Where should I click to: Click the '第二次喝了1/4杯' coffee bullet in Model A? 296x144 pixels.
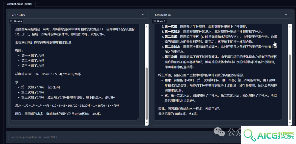coord(33,61)
